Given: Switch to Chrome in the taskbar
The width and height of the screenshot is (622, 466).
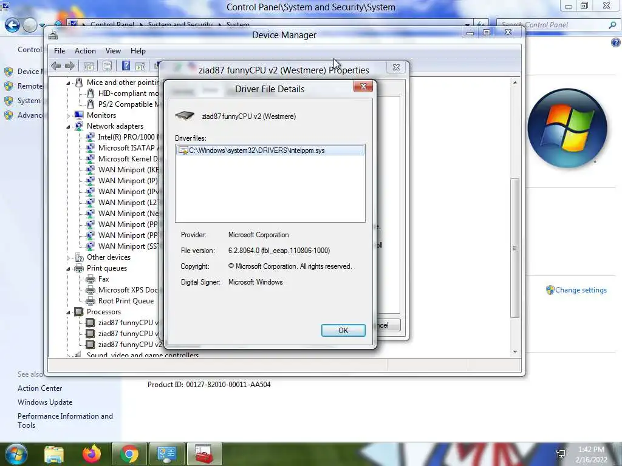Looking at the screenshot, I should [129, 454].
